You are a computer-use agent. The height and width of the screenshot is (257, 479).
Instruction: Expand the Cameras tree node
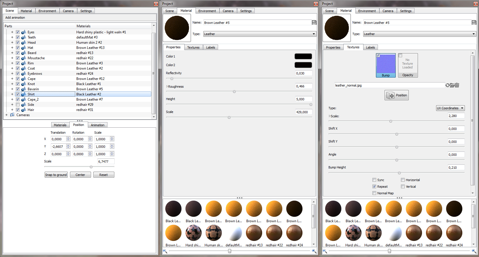click(6, 115)
